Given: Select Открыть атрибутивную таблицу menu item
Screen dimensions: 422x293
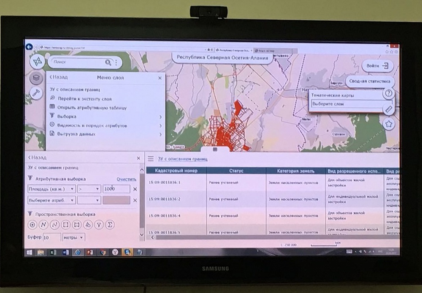Looking at the screenshot, I should tap(92, 108).
